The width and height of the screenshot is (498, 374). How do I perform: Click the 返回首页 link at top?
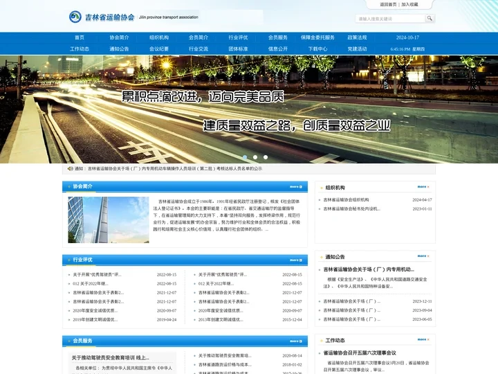click(388, 4)
